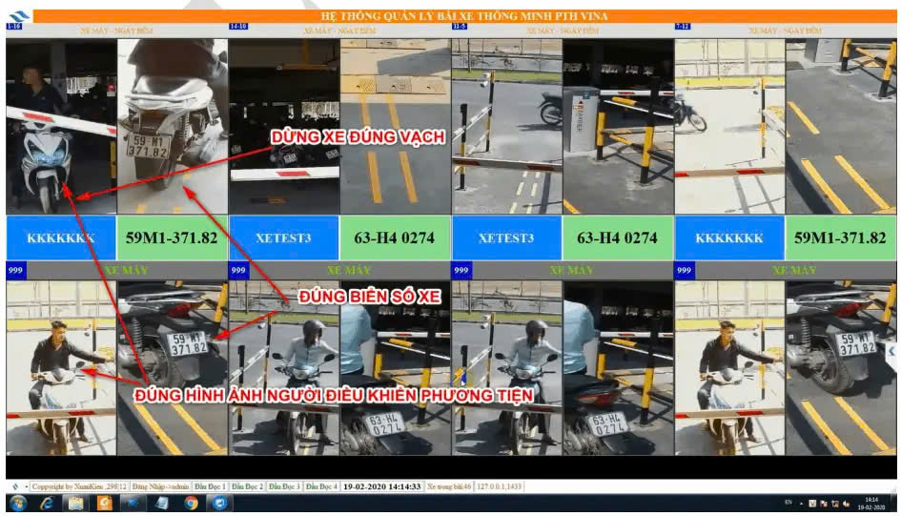Open File Explorer from the taskbar

click(74, 503)
